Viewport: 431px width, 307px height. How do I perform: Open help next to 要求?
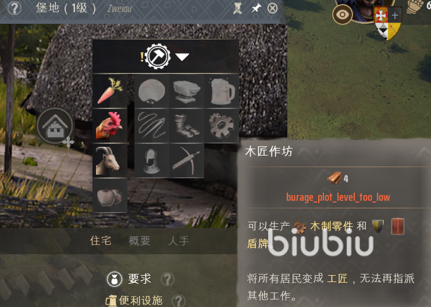coord(168,279)
